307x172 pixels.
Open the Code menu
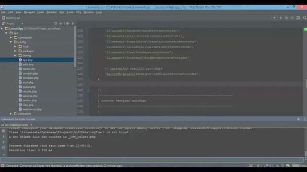click(x=40, y=12)
